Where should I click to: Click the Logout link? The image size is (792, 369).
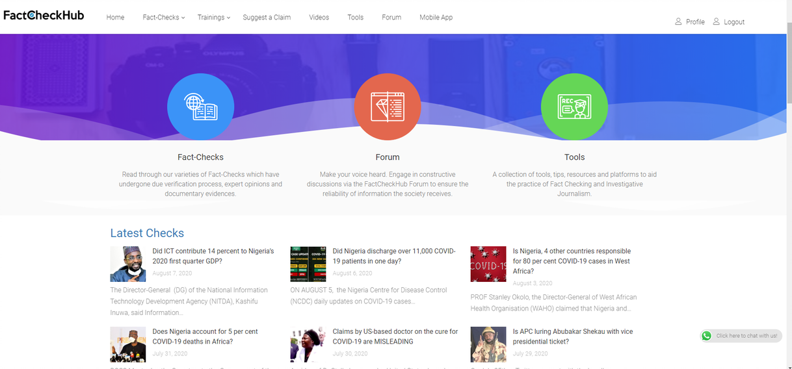tap(734, 22)
